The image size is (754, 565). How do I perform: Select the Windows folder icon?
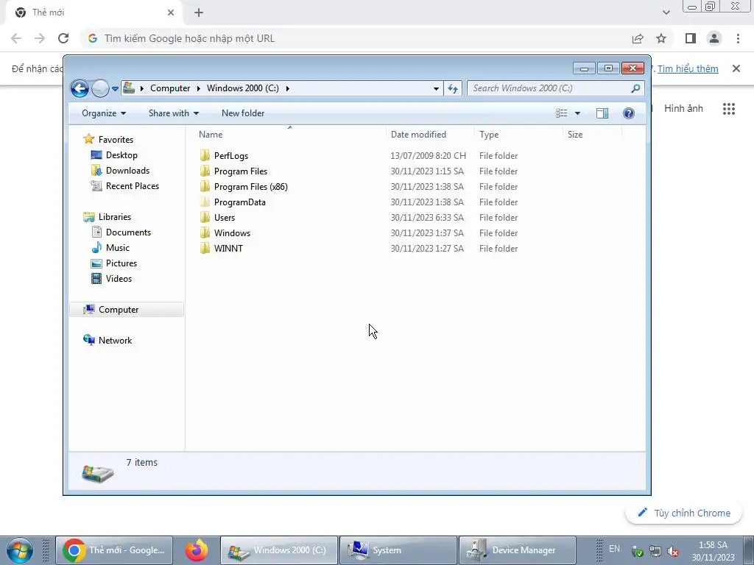point(205,232)
